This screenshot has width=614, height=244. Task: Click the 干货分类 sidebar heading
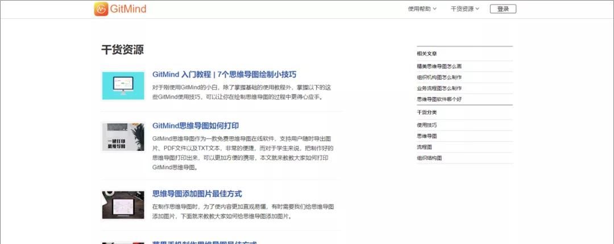[x=427, y=112]
